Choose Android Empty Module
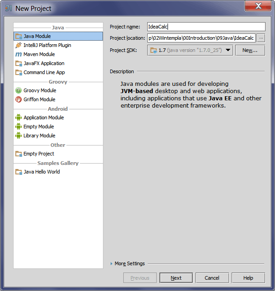This screenshot has height=291, width=275. pos(58,127)
